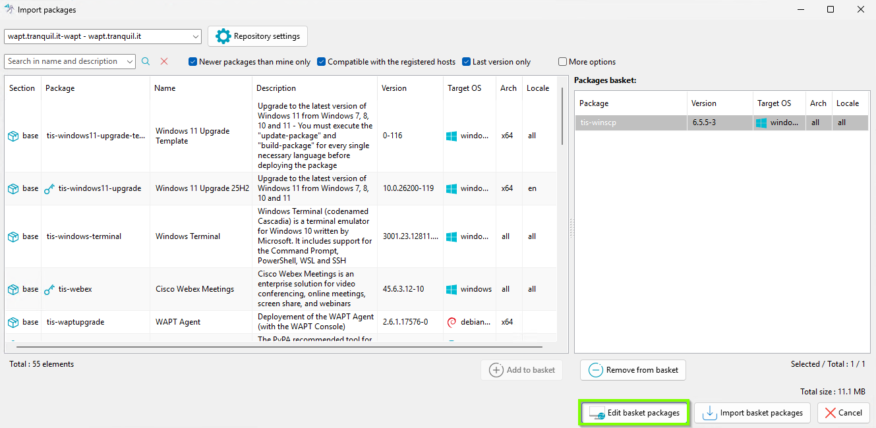Image resolution: width=876 pixels, height=428 pixels.
Task: Click the package box icon for tis-windows11-upgrade-template row
Action: point(13,136)
